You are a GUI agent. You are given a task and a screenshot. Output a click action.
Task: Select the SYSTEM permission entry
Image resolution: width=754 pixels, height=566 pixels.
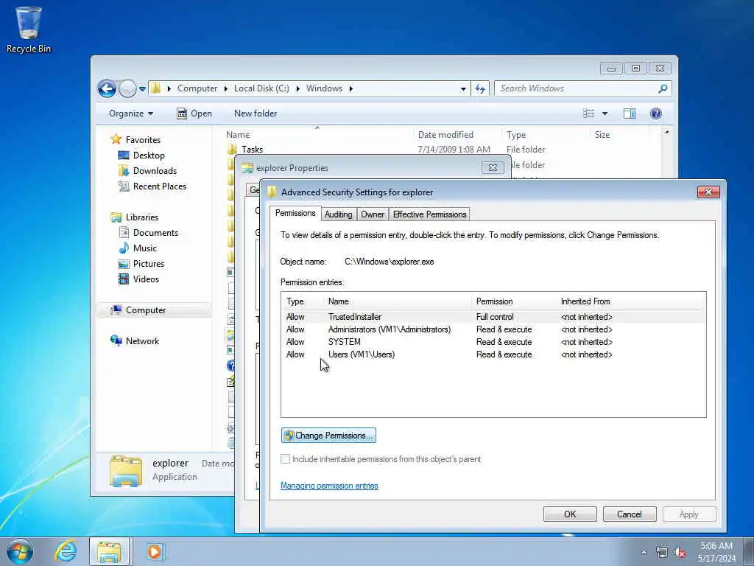click(x=493, y=342)
